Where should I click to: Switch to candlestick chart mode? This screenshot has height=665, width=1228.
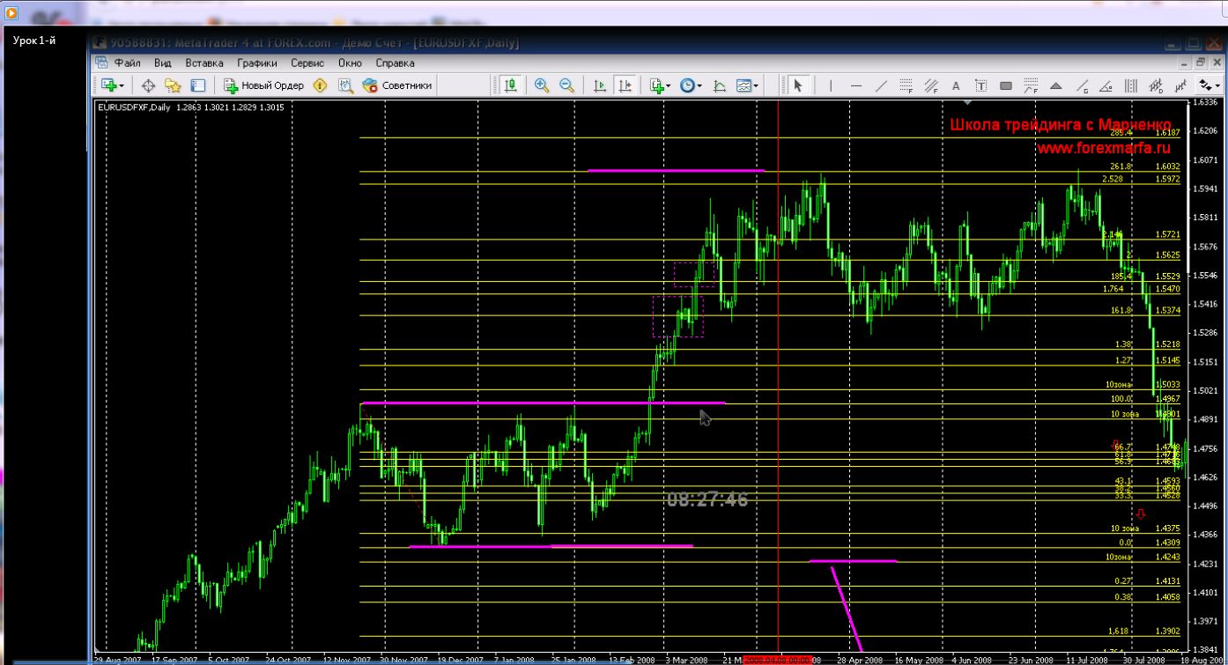[511, 85]
